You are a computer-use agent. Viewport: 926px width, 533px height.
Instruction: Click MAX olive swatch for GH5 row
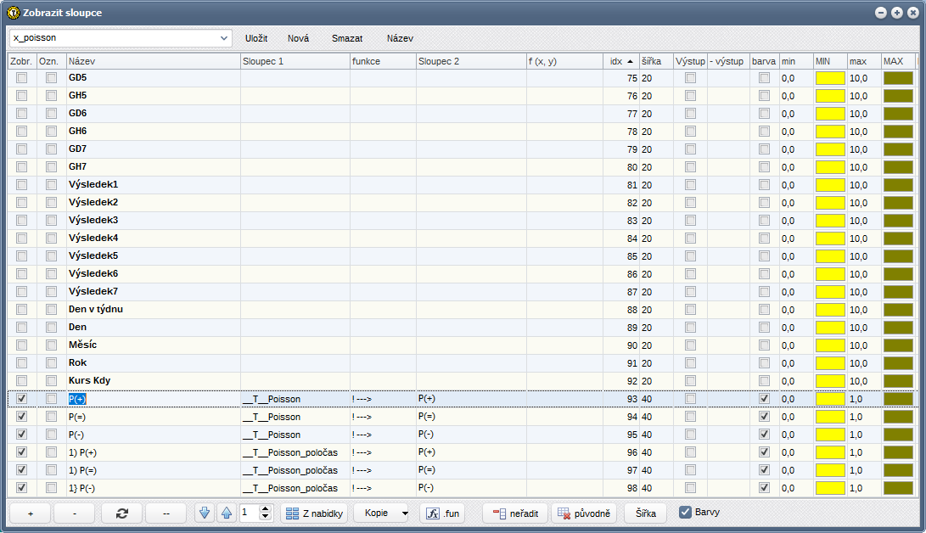point(898,96)
